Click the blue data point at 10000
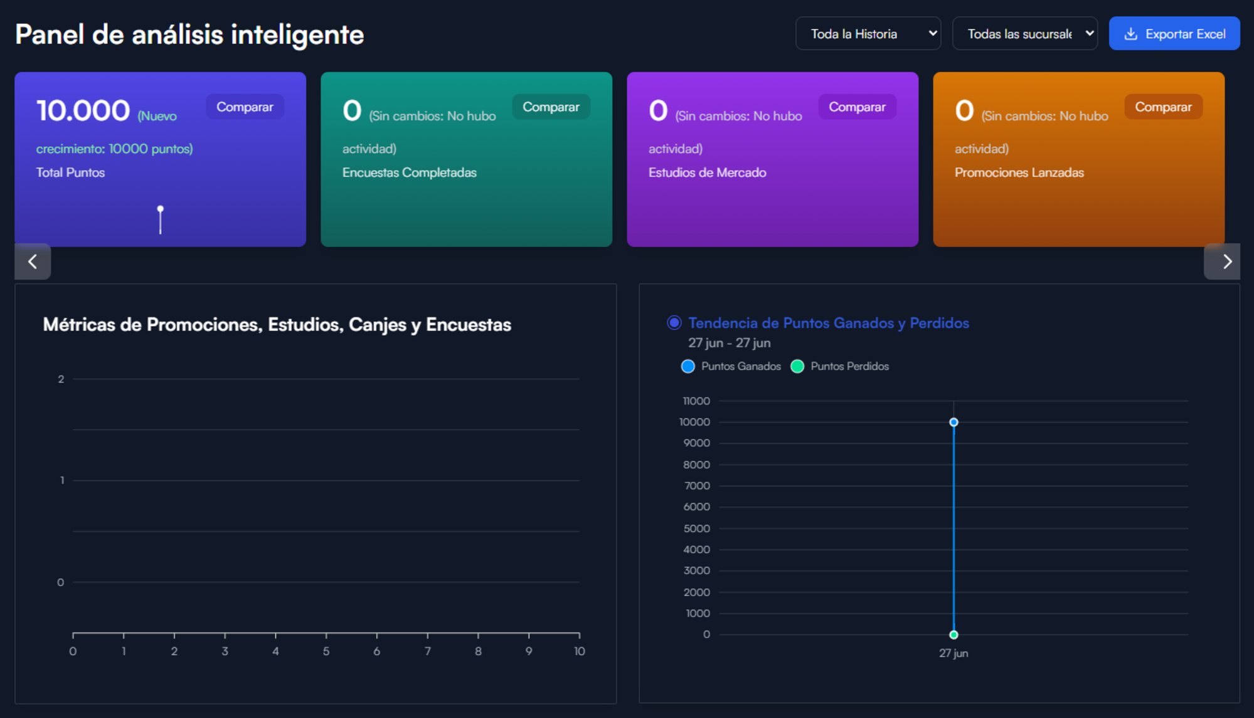This screenshot has height=718, width=1254. (954, 421)
